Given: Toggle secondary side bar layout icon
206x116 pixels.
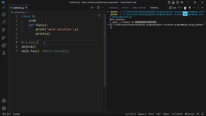Looking at the screenshot, I should (177, 2).
